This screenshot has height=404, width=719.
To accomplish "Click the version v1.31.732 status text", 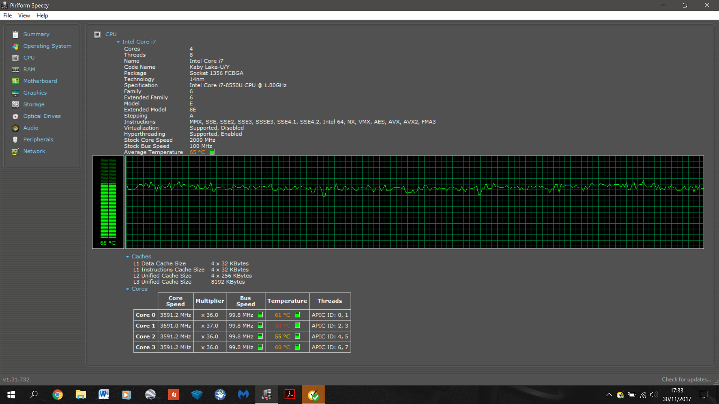I will point(16,379).
